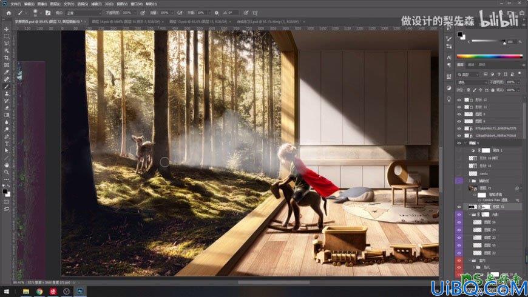528x297 pixels.
Task: Hide the 形状 11 layer
Action: (x=459, y=107)
